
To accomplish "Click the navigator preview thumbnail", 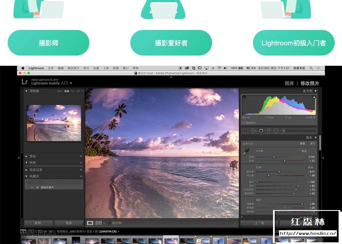I will [x=54, y=123].
